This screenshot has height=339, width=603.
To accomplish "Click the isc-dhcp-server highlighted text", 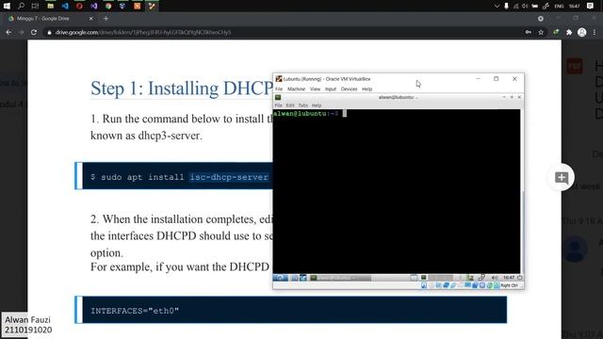I will pos(229,177).
